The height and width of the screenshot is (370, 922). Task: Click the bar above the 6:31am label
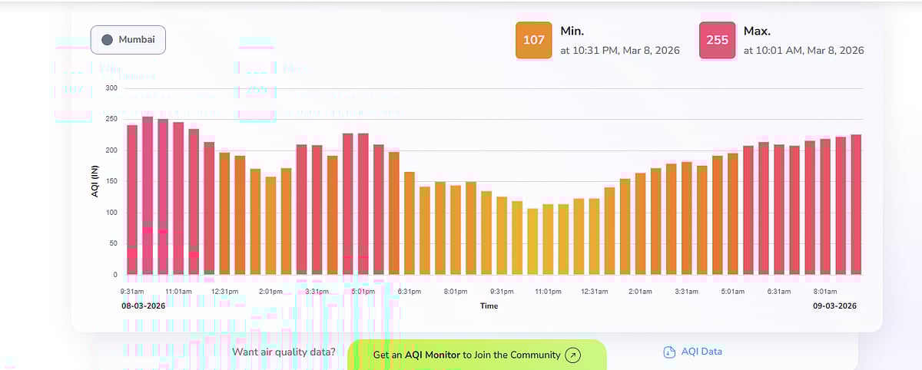coord(779,210)
